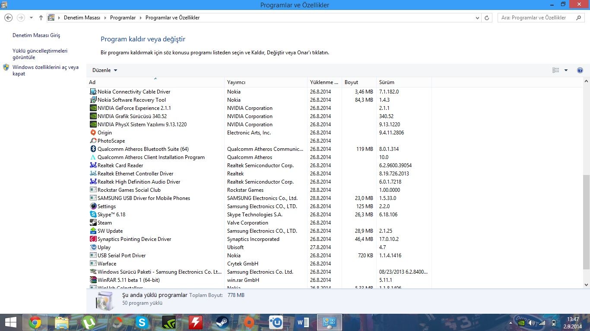Open Skype from the taskbar
This screenshot has height=331, width=590.
(142, 322)
